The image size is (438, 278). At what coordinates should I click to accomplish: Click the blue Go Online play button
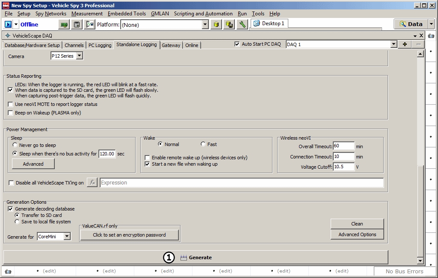coord(8,24)
